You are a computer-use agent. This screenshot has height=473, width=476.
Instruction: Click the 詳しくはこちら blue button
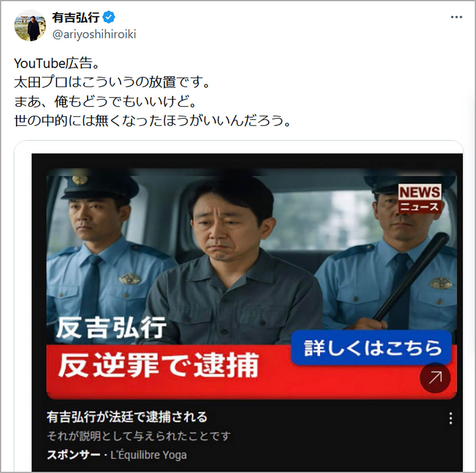click(x=372, y=348)
